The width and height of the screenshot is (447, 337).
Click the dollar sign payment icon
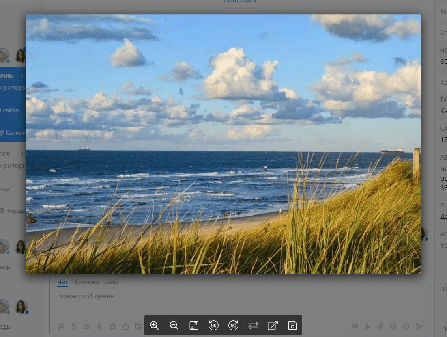pyautogui.click(x=74, y=326)
